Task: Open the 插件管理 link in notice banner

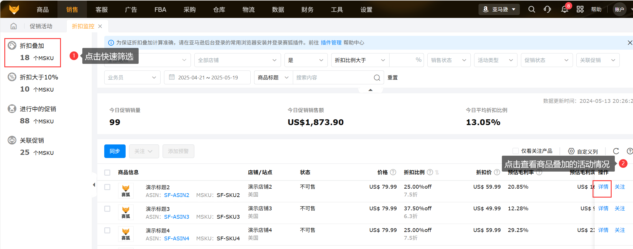Action: point(331,43)
